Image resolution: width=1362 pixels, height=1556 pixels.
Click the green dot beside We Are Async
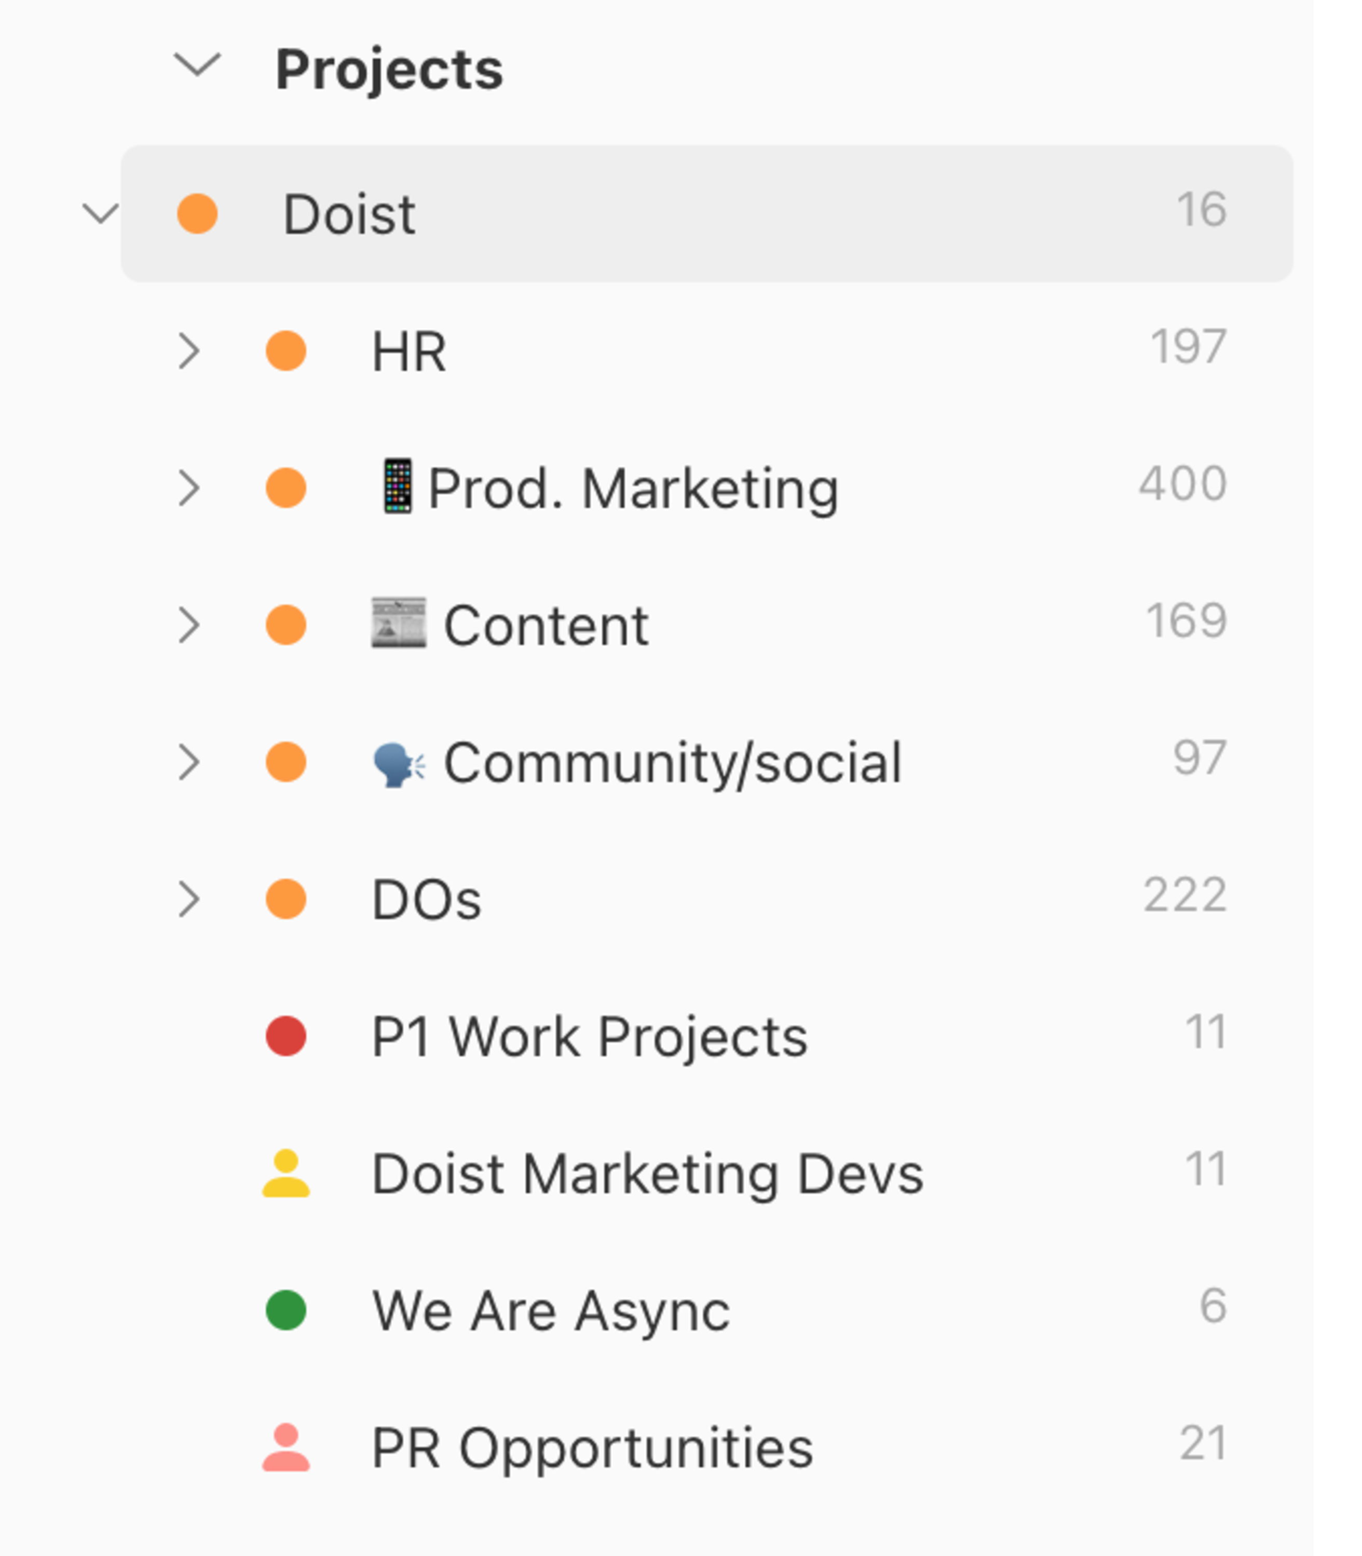pyautogui.click(x=286, y=1310)
